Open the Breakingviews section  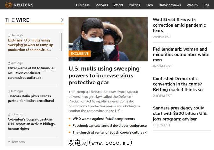click(170, 5)
